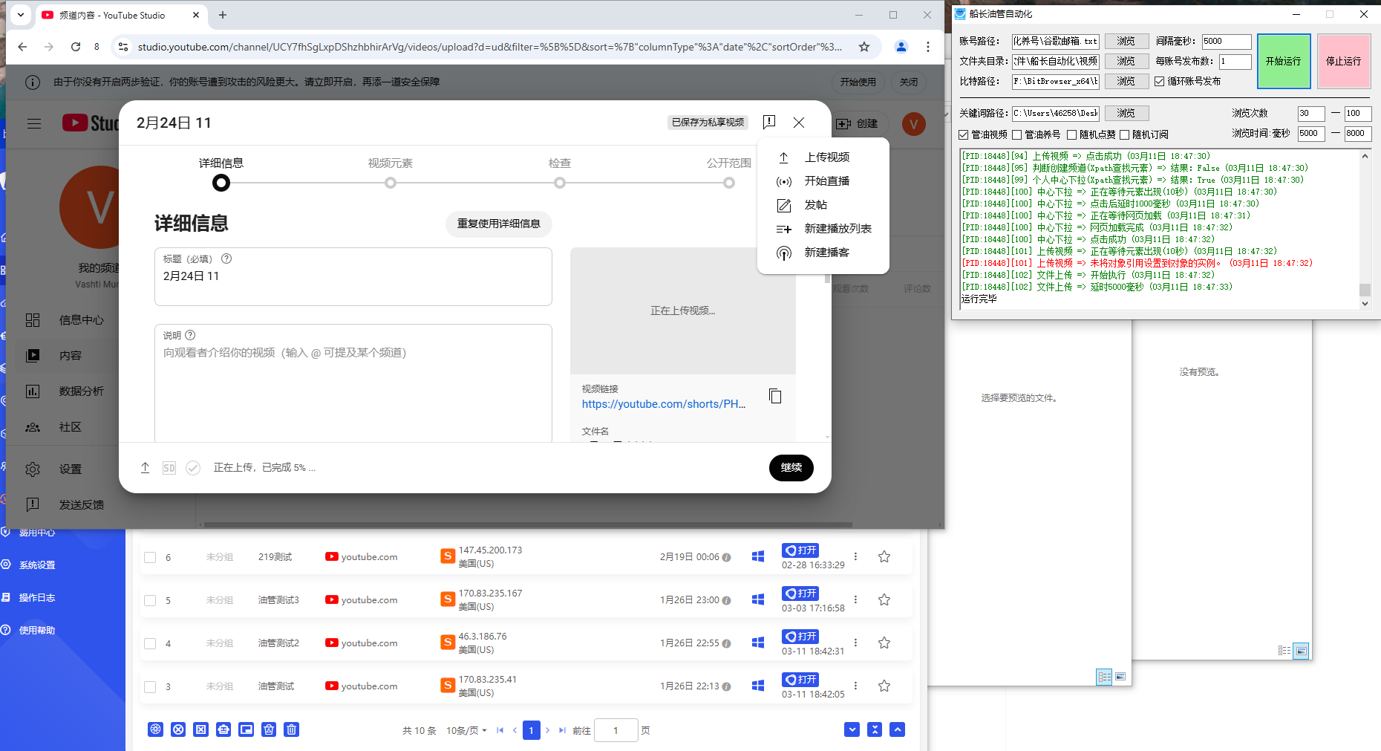This screenshot has width=1381, height=751.
Task: Click the down arrow button at bottom right of list
Action: click(852, 729)
